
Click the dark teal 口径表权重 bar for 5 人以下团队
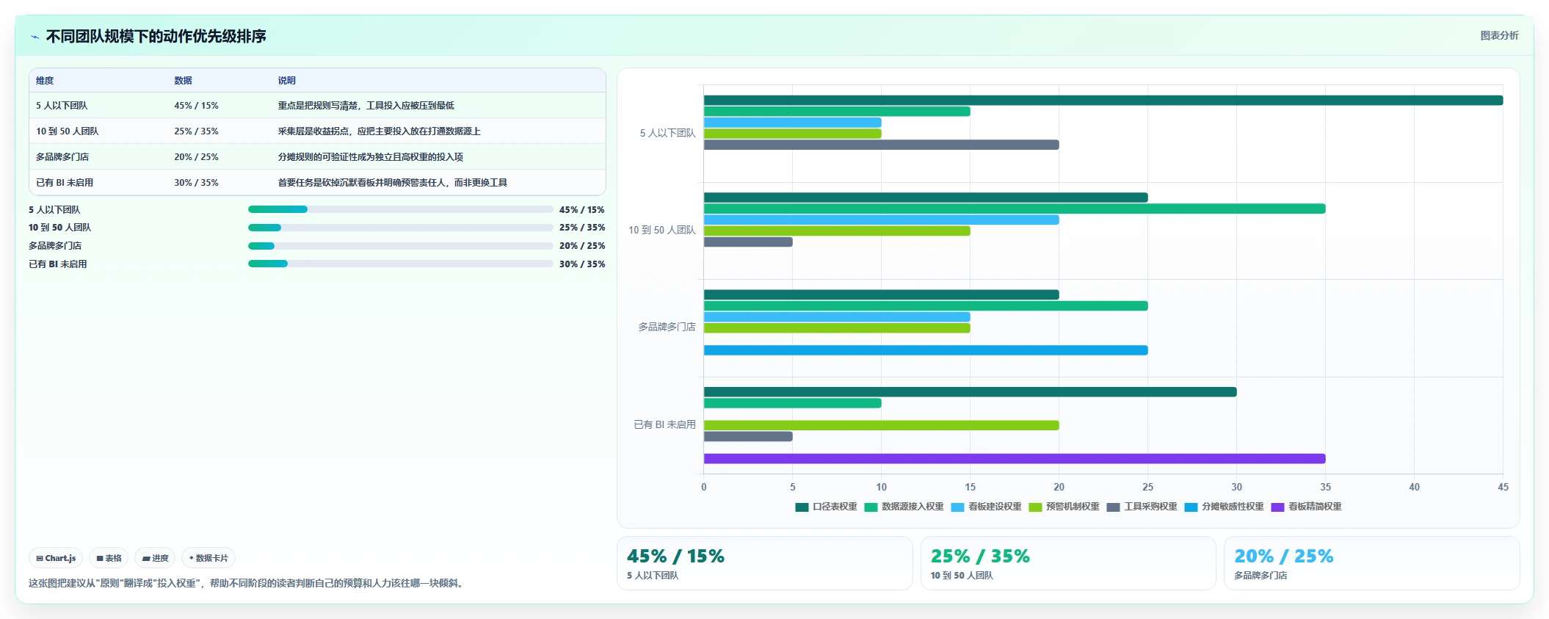(x=1103, y=101)
